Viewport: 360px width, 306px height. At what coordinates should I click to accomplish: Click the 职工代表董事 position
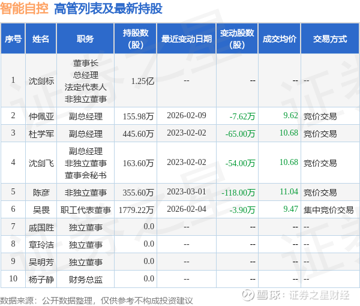click(x=85, y=210)
